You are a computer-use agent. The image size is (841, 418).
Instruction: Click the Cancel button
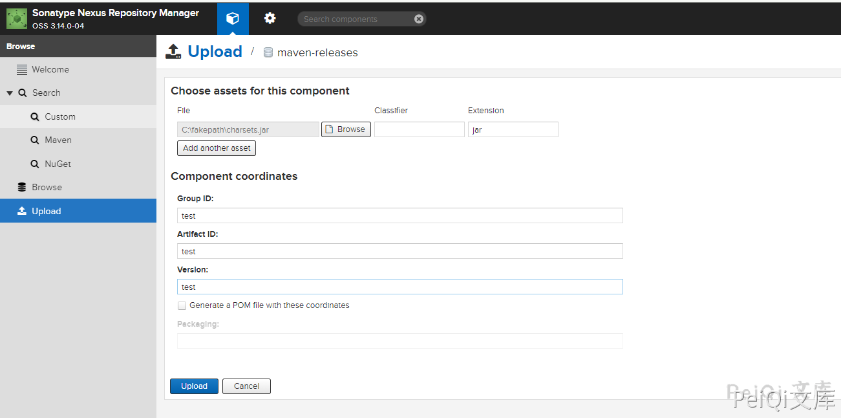[246, 386]
